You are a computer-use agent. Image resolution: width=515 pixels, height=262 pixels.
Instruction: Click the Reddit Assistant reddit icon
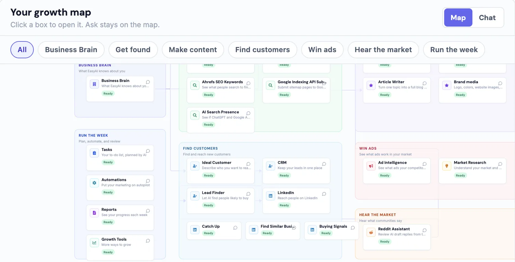pyautogui.click(x=371, y=233)
